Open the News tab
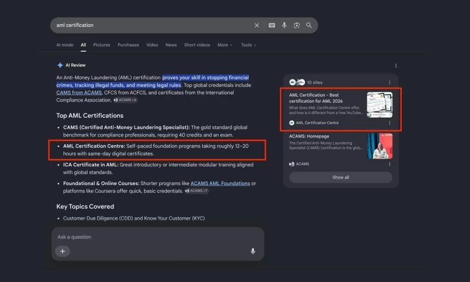470x282 pixels. point(171,45)
